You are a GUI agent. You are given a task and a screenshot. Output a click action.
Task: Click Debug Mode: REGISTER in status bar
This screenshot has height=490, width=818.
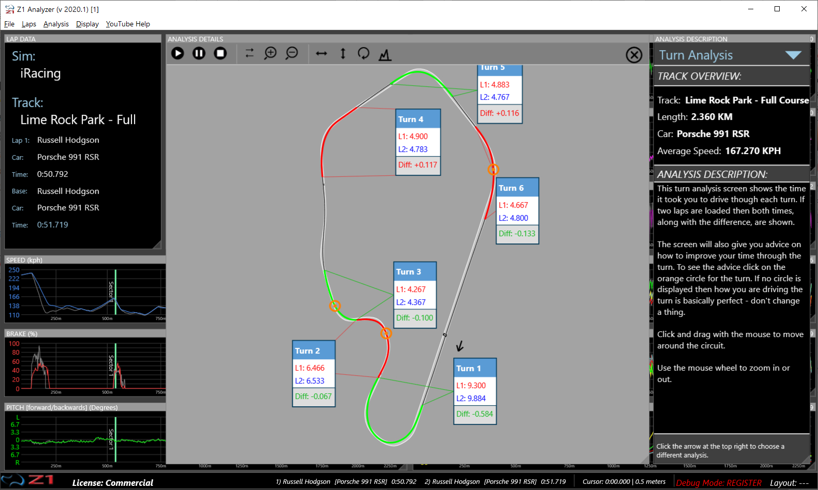(719, 483)
